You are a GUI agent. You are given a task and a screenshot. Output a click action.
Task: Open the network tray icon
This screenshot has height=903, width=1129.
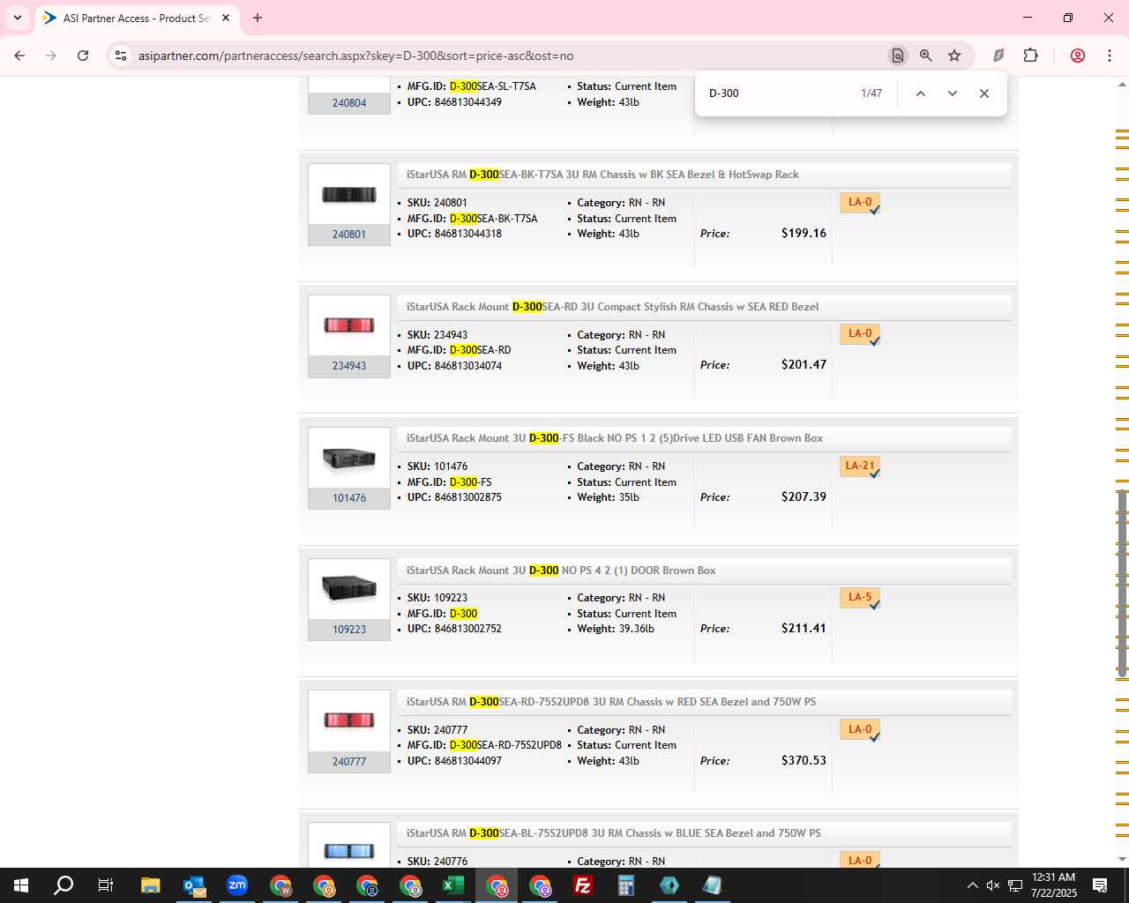(x=1015, y=885)
